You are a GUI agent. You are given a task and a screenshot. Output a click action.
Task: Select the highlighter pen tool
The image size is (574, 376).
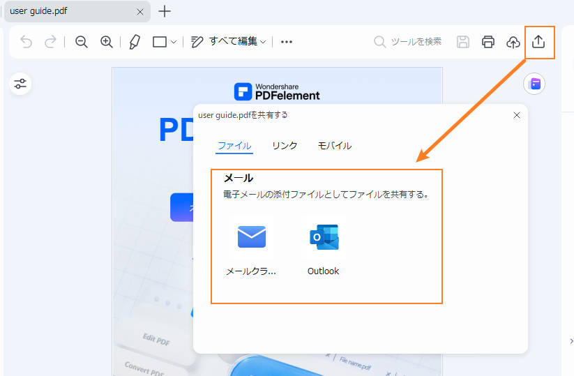[135, 42]
